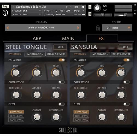Click Sansula EQ Mid knob
This screenshot has width=137, height=137.
pyautogui.click(x=102, y=73)
